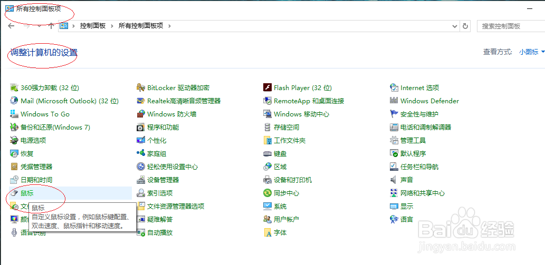This screenshot has height=265, width=545.
Task: Open the 安全性与维护 flag icon
Action: point(394,114)
